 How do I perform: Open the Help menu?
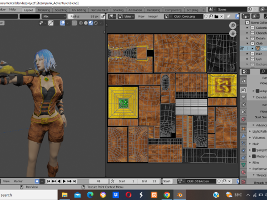12,9
